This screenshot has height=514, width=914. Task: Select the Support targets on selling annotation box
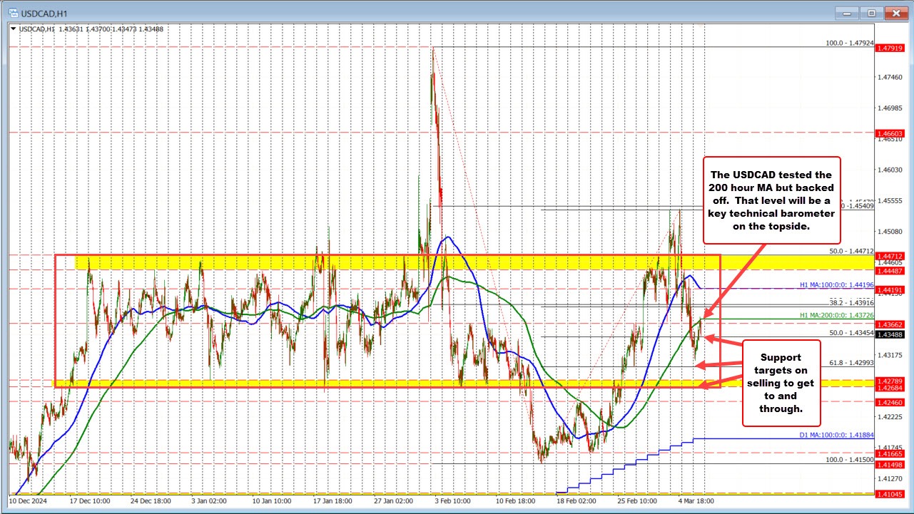[781, 383]
